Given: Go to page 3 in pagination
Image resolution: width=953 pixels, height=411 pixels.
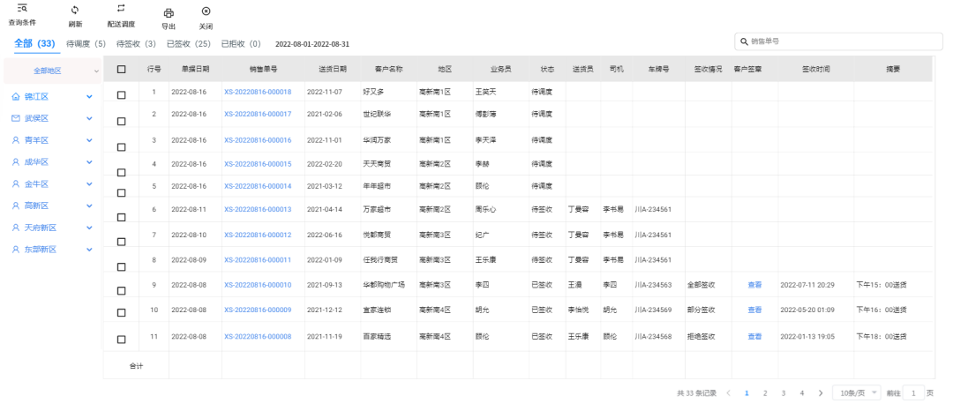Looking at the screenshot, I should 783,392.
